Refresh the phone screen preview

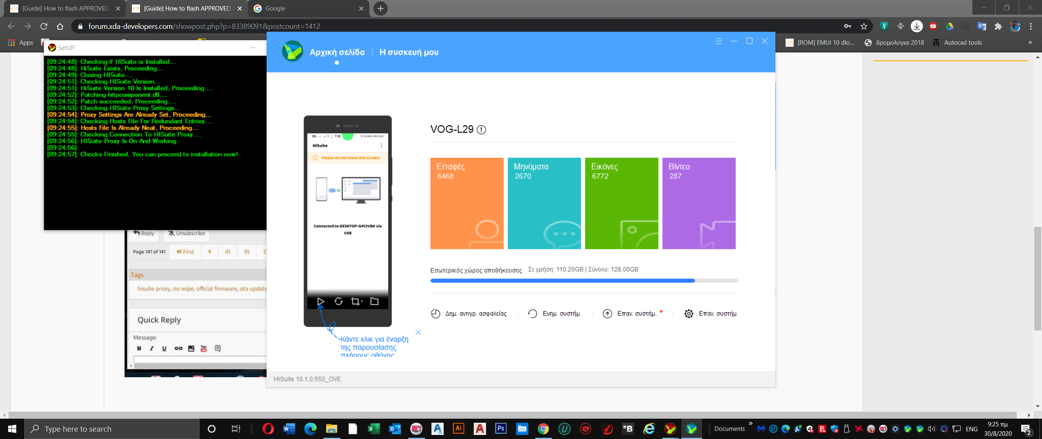[x=338, y=301]
